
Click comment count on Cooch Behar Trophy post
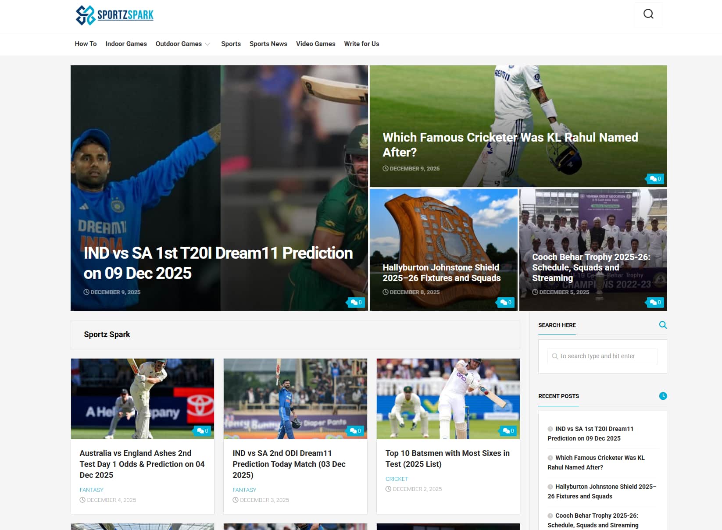[655, 302]
